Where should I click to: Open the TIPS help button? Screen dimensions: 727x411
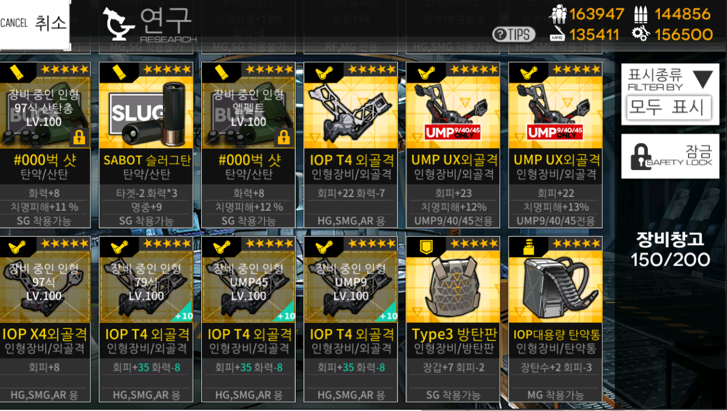[x=514, y=34]
